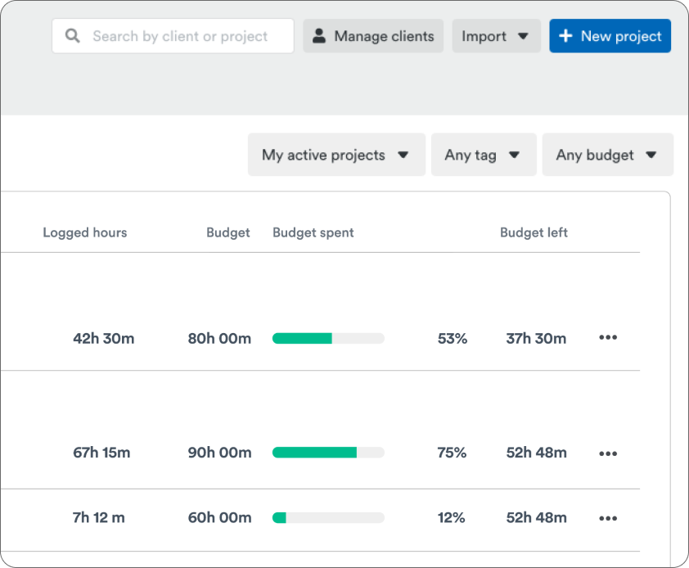Click the search magnifier icon

(73, 36)
